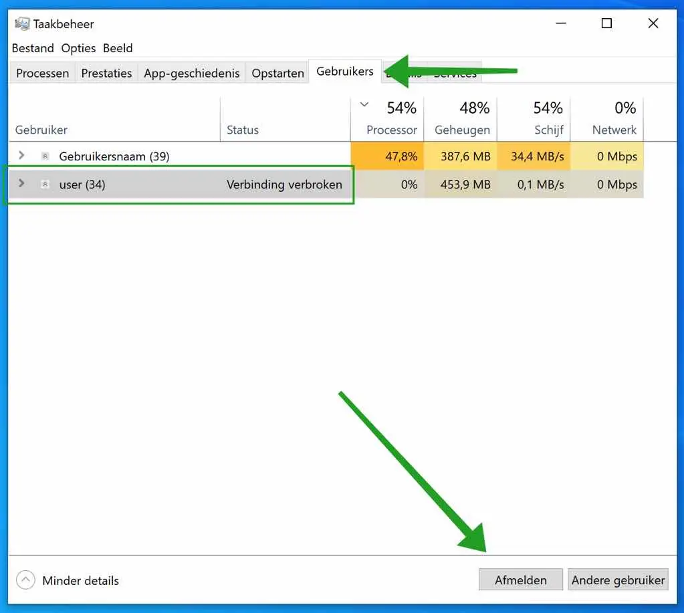The height and width of the screenshot is (613, 684).
Task: Click the 0,1 MB/s disk cell
Action: coord(534,185)
